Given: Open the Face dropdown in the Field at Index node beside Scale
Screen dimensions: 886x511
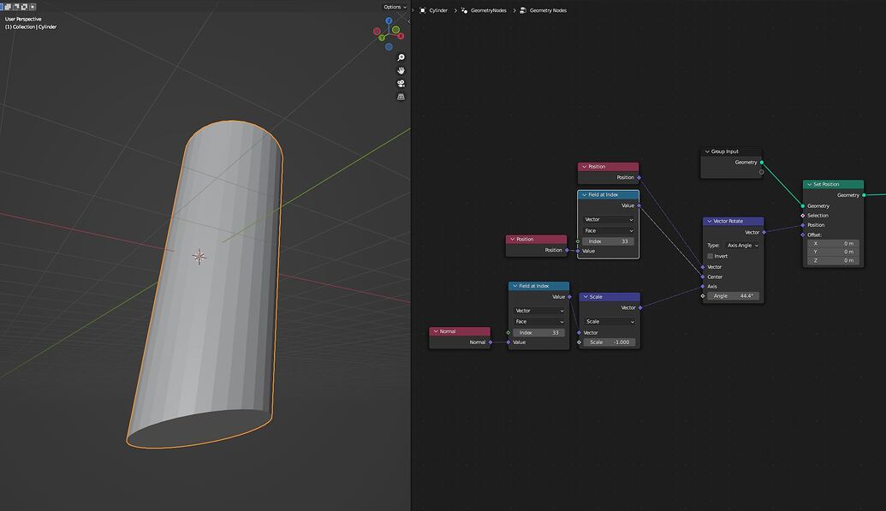Looking at the screenshot, I should click(539, 321).
